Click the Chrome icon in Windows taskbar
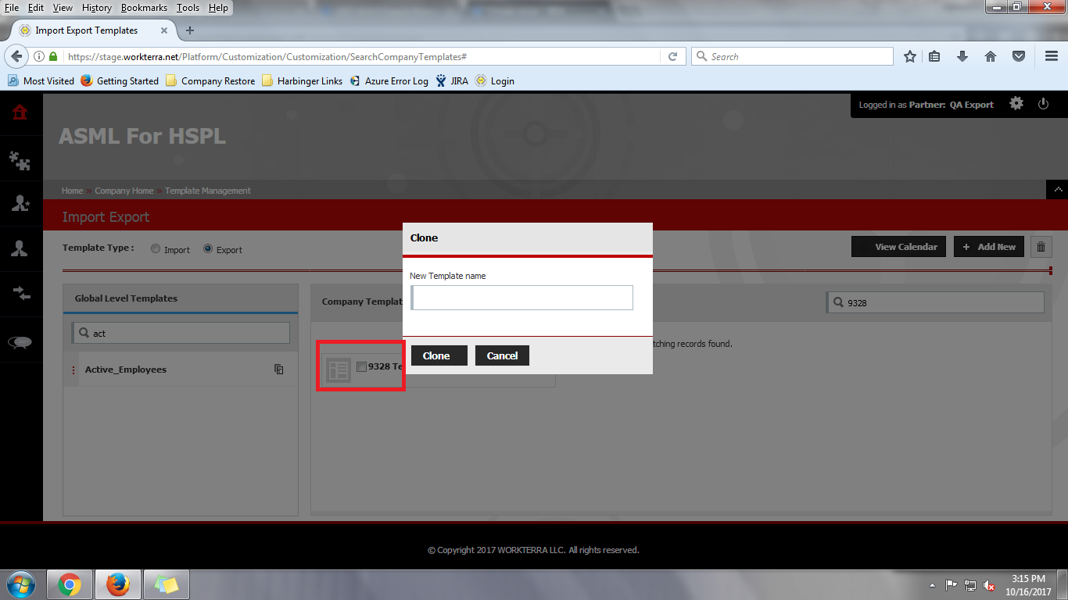This screenshot has width=1068, height=600. (69, 584)
